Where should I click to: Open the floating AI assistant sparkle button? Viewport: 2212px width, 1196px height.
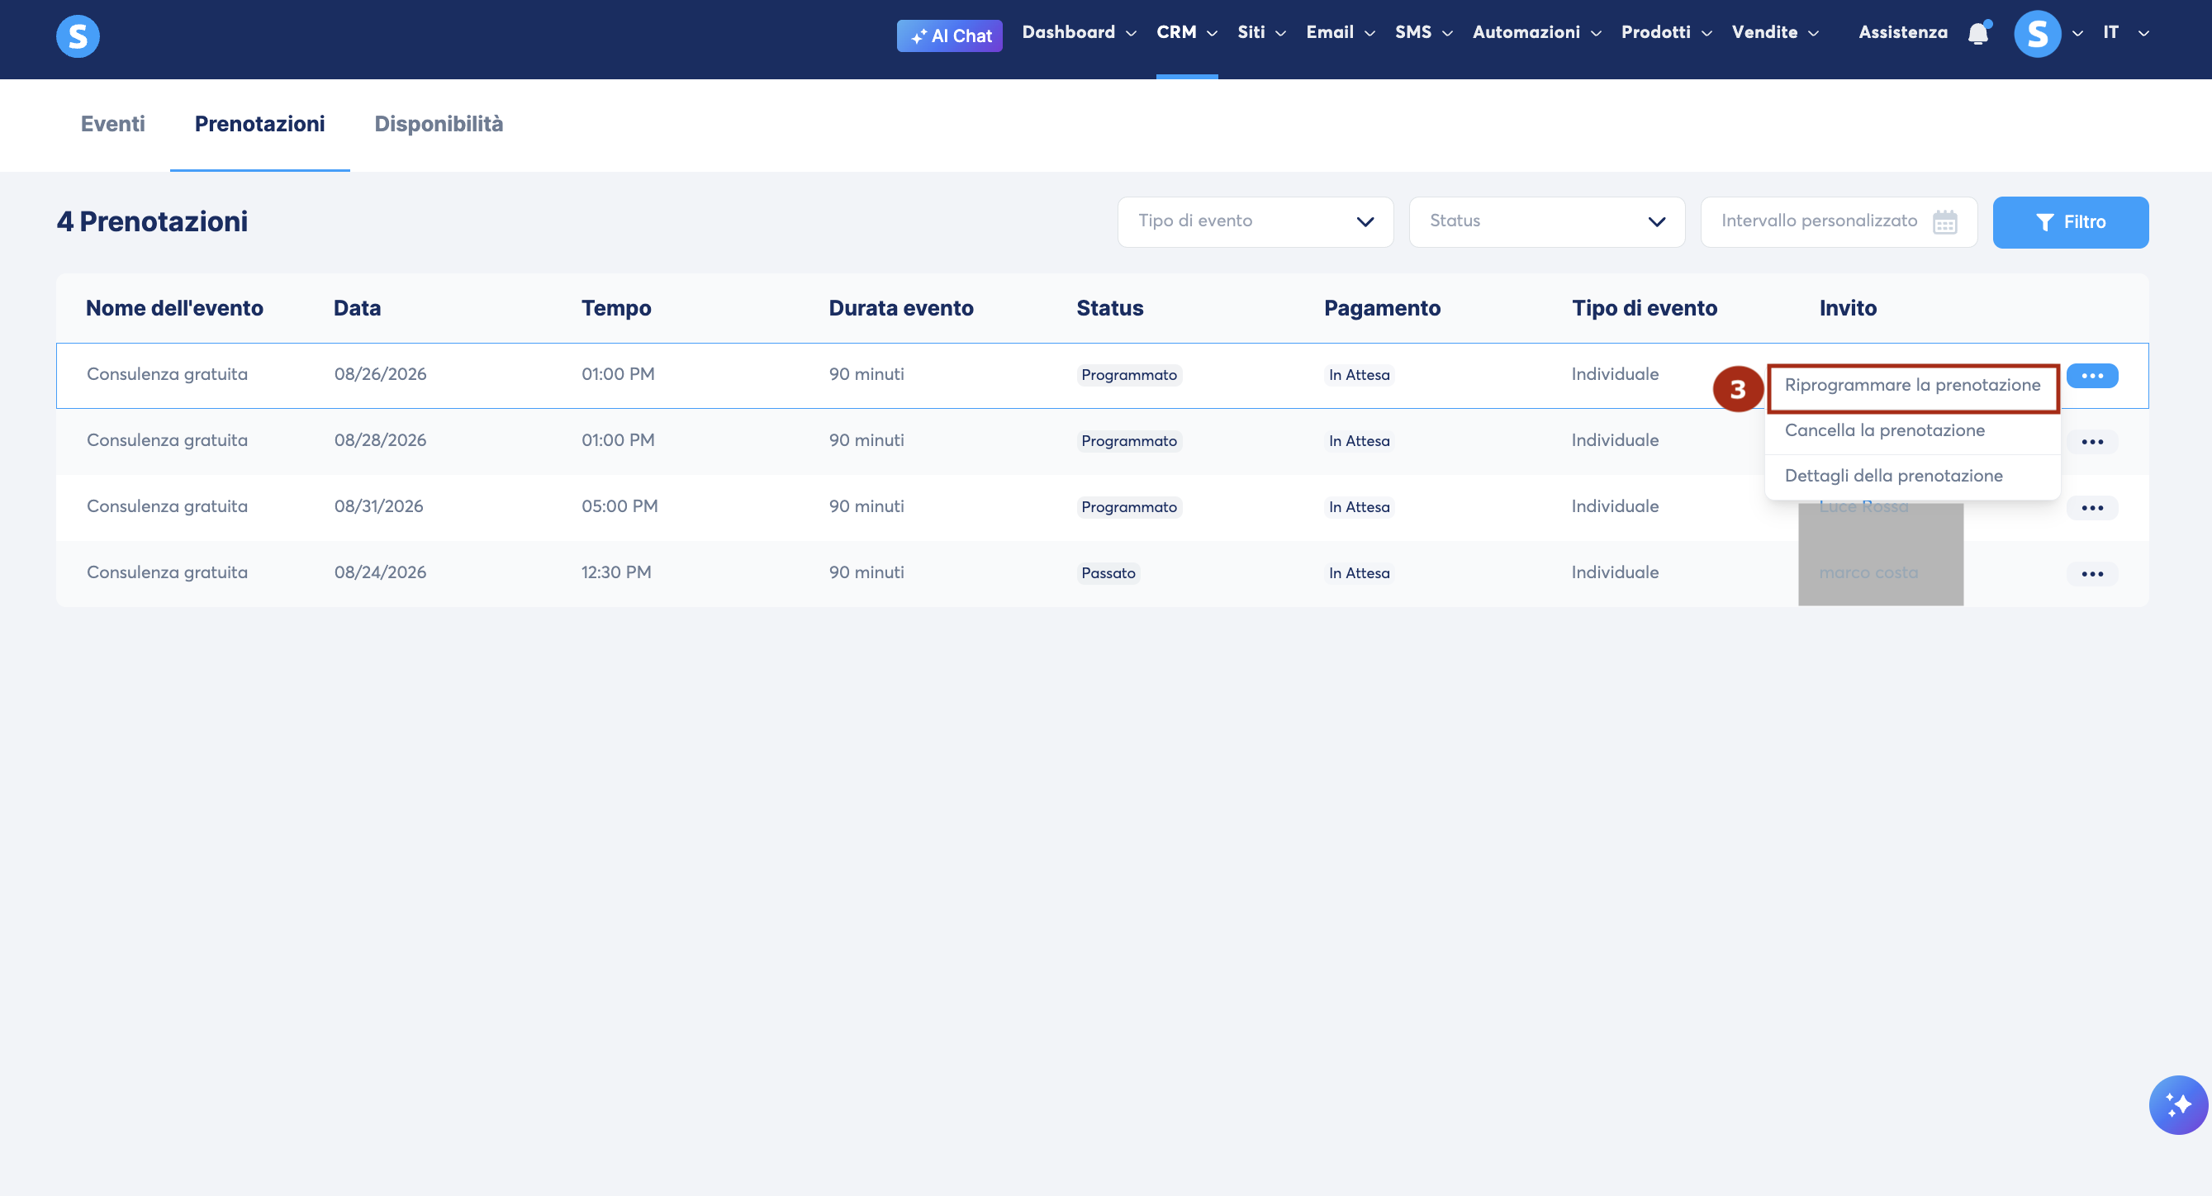[x=2177, y=1104]
